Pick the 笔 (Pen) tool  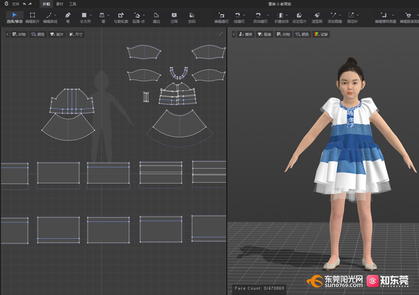[68, 18]
